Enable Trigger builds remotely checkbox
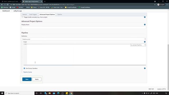Screen dimensions: 169x95 pyautogui.click(x=22, y=17)
